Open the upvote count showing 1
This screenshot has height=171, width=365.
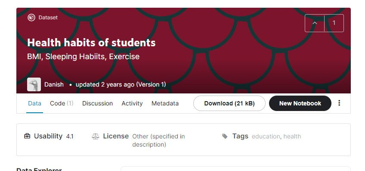point(334,23)
